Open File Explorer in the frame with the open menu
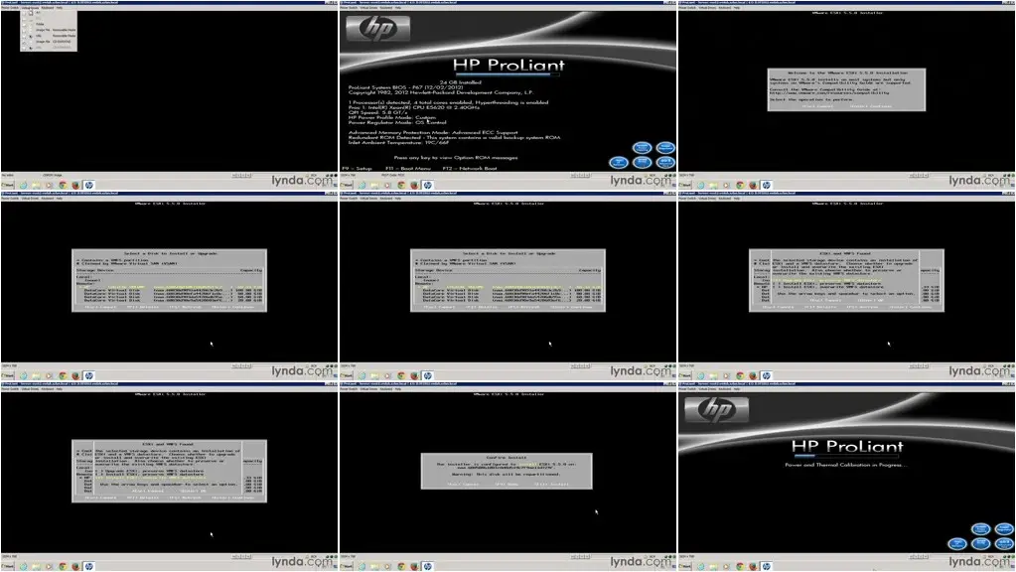This screenshot has width=1016, height=572. coord(37,186)
